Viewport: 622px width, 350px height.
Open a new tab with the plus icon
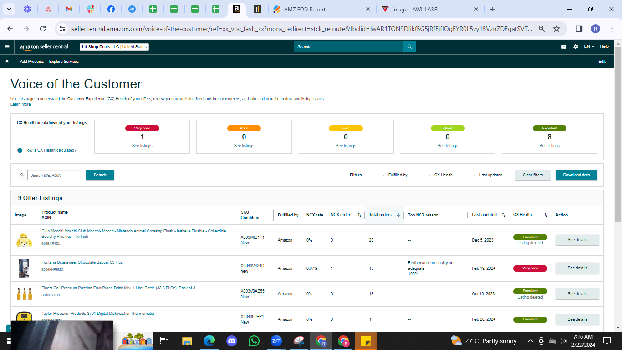[x=493, y=9]
